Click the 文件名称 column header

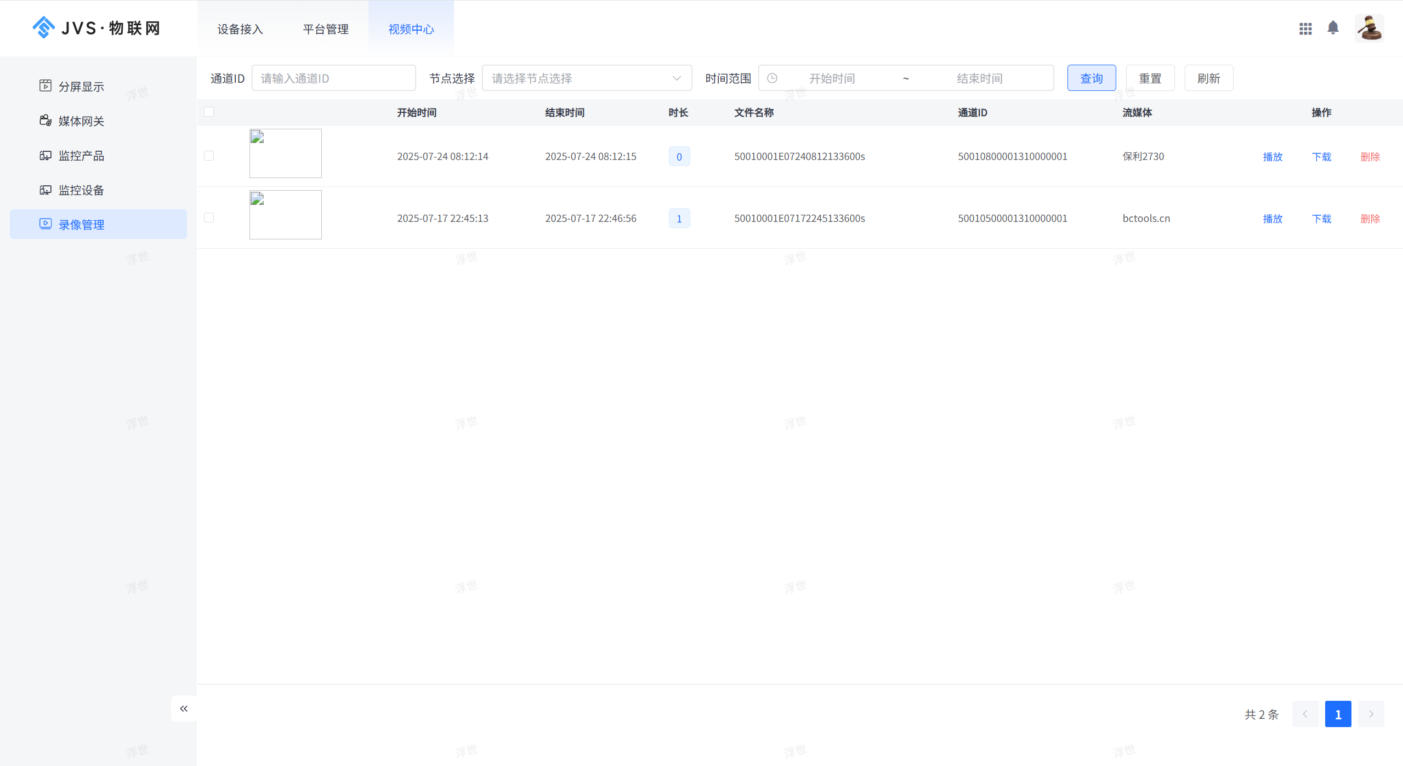tap(754, 112)
